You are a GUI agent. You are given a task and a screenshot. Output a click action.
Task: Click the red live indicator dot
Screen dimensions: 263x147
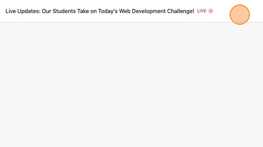coord(211,11)
